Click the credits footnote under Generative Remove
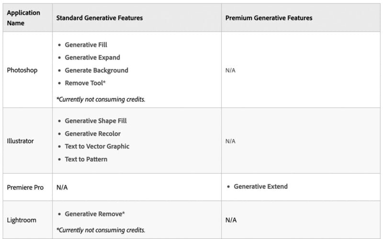This screenshot has height=239, width=383. tap(101, 230)
